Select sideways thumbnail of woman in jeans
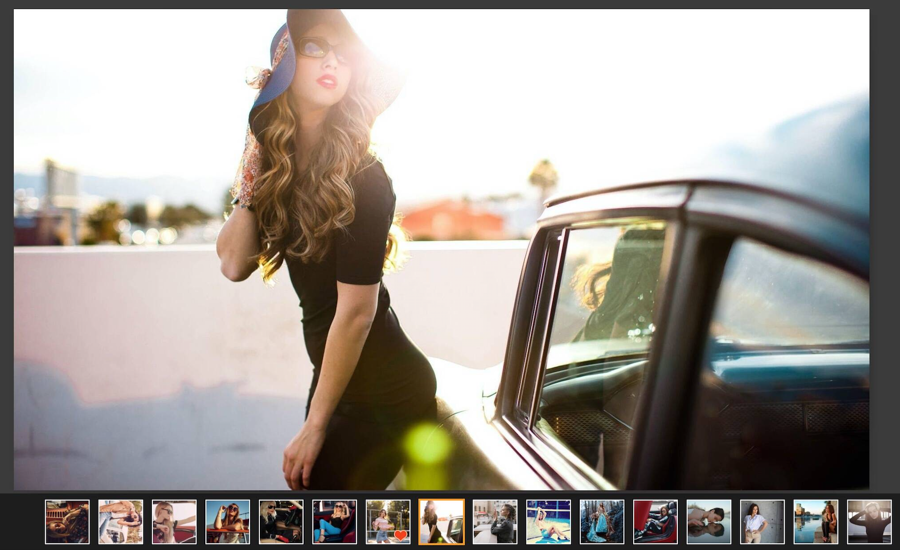The height and width of the screenshot is (550, 900). (x=121, y=522)
